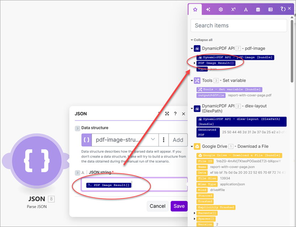
Task: Open the math functions tab
Action: click(233, 10)
